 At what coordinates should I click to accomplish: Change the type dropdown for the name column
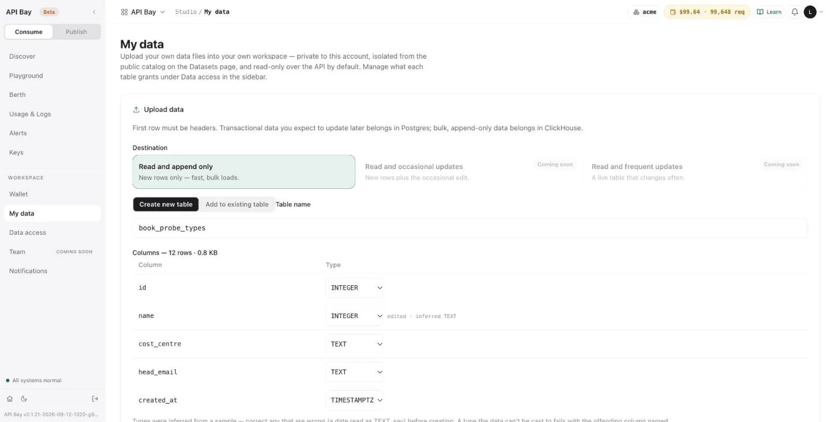[x=354, y=316]
